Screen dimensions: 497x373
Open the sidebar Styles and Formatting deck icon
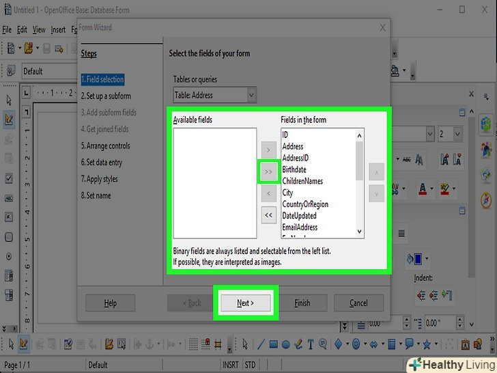tap(486, 149)
